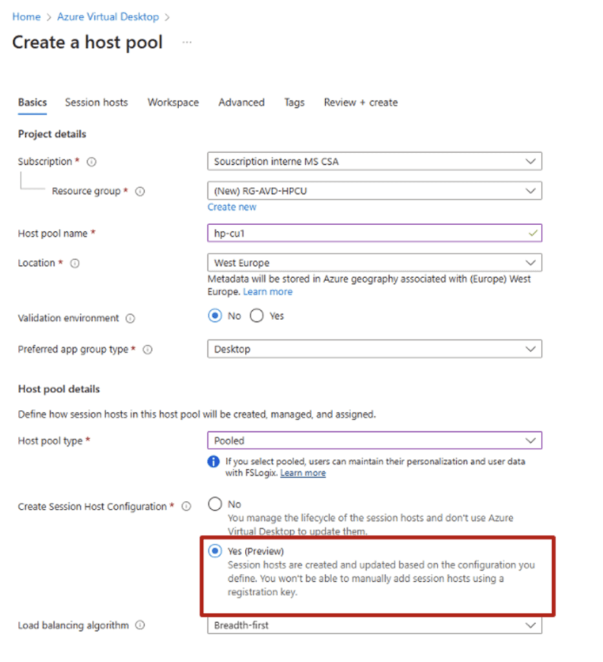Select the Yes (Preview) radio button
This screenshot has width=603, height=662.
[x=215, y=551]
